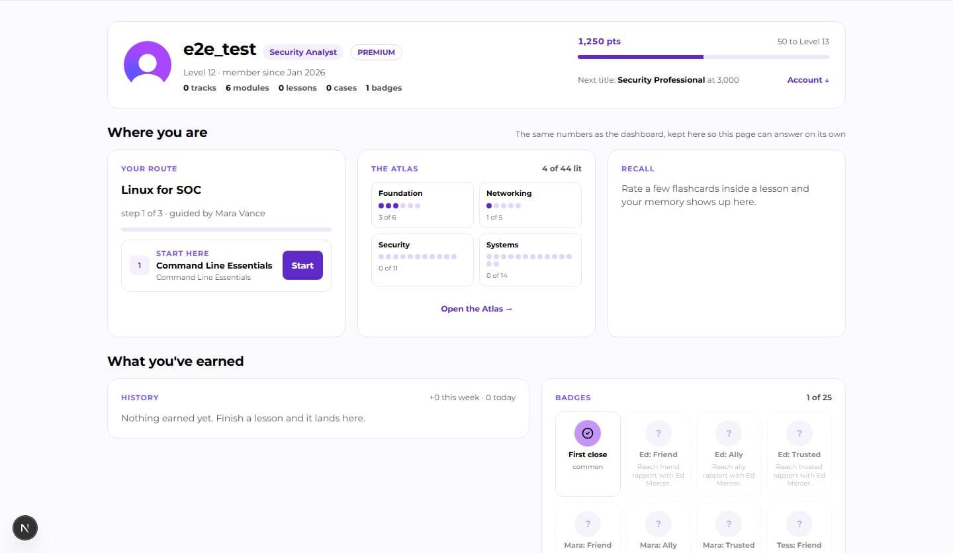Click the locked Ed: Trusted badge icon
953x553 pixels.
(799, 433)
